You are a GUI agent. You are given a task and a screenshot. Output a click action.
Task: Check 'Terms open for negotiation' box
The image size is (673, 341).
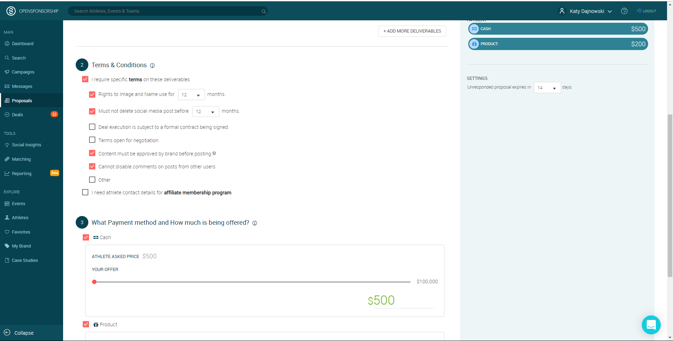pos(92,140)
